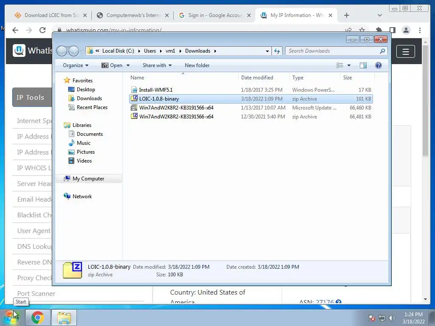The image size is (435, 326).
Task: Select the My IP Information tab
Action: [x=297, y=15]
